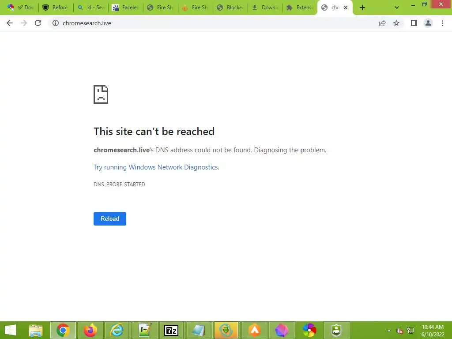Switch to the 'Downlo' tab
This screenshot has width=452, height=339.
265,8
